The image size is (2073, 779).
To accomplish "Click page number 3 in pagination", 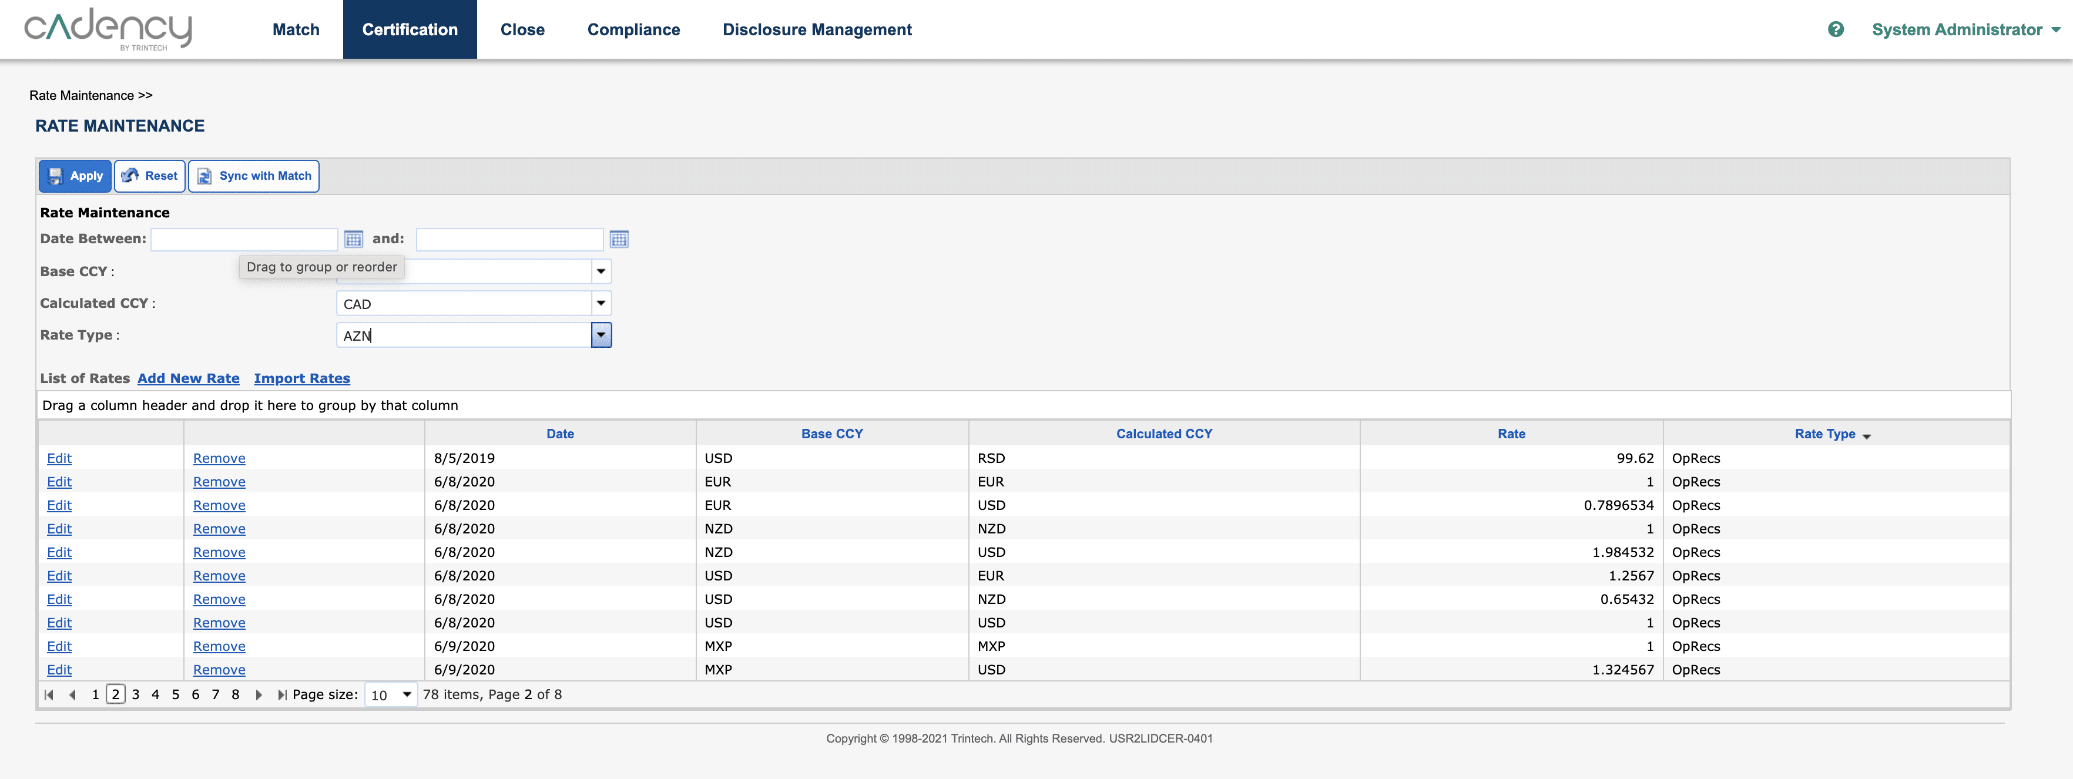I will [x=136, y=694].
